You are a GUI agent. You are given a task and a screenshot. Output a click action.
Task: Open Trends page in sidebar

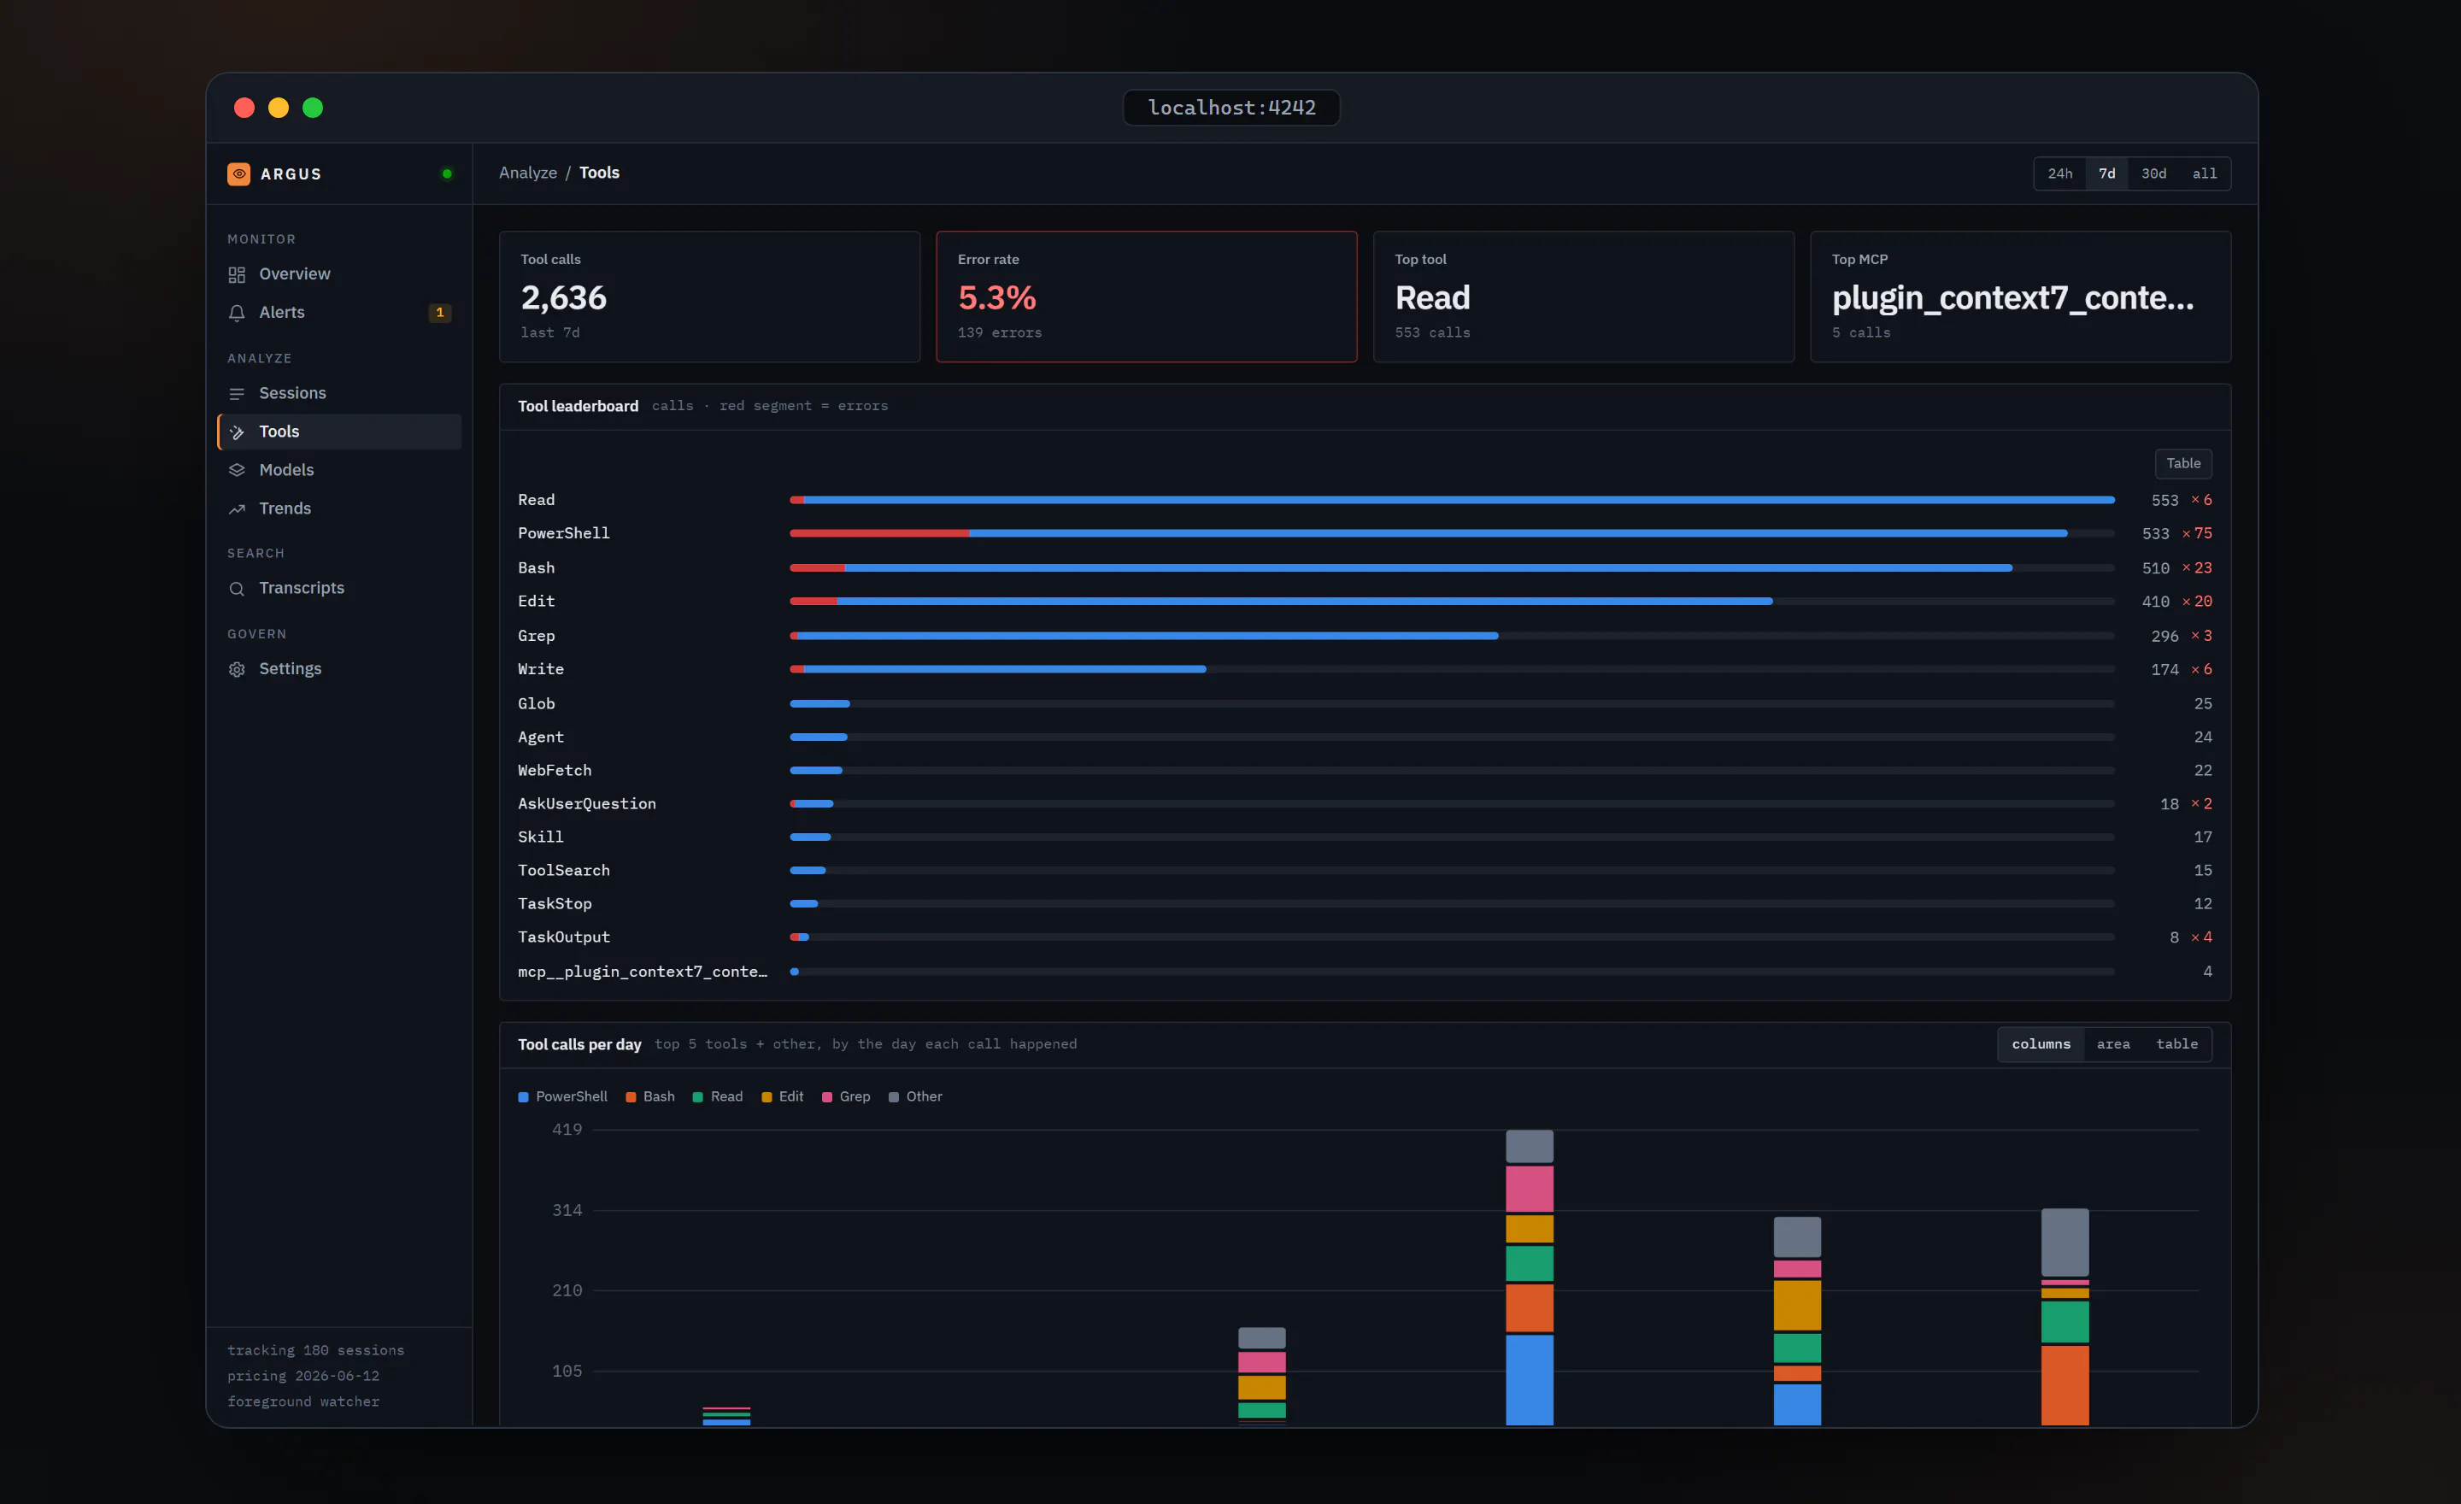tap(339, 509)
